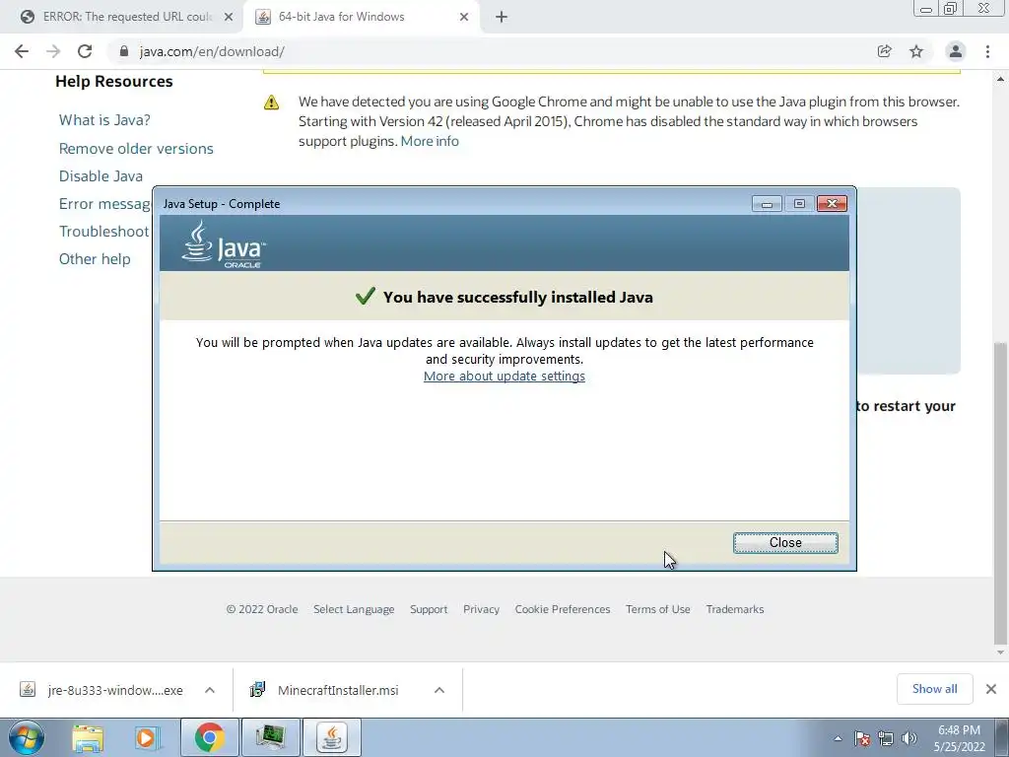The width and height of the screenshot is (1009, 757).
Task: Click the yellow warning triangle icon
Action: (x=272, y=103)
